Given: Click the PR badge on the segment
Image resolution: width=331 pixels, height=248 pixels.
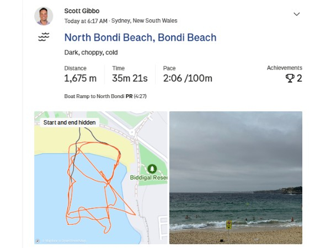Looking at the screenshot, I should coord(129,96).
